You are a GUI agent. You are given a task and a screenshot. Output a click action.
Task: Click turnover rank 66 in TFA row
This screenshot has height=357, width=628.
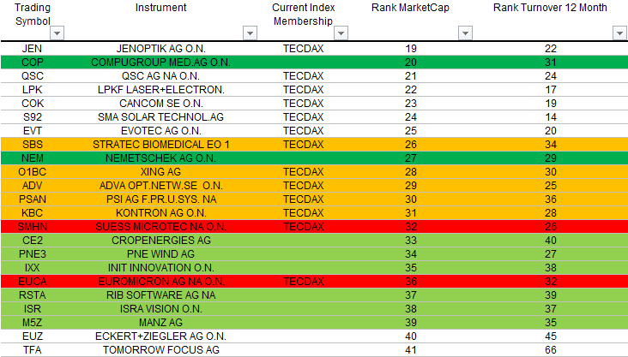click(550, 350)
